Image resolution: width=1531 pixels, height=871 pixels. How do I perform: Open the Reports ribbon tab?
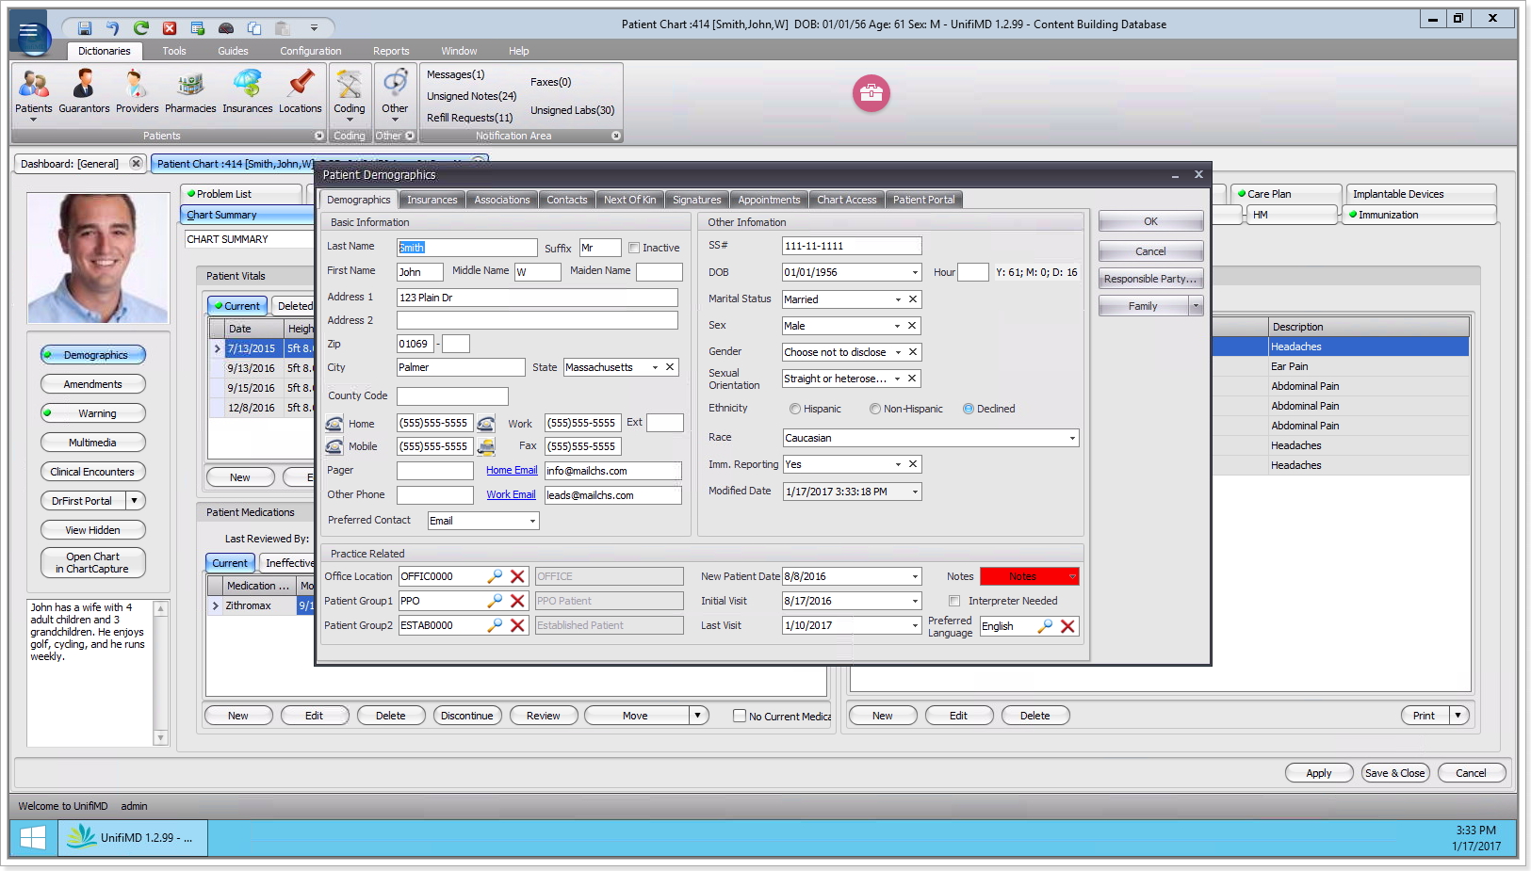point(391,51)
